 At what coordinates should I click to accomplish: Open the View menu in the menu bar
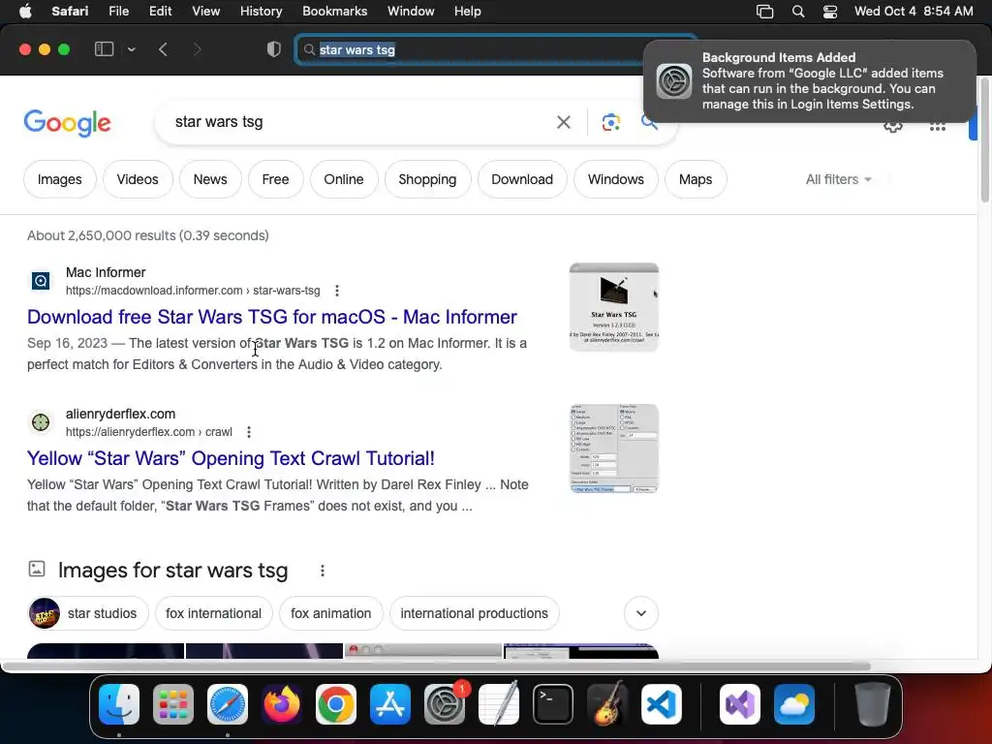(x=205, y=12)
